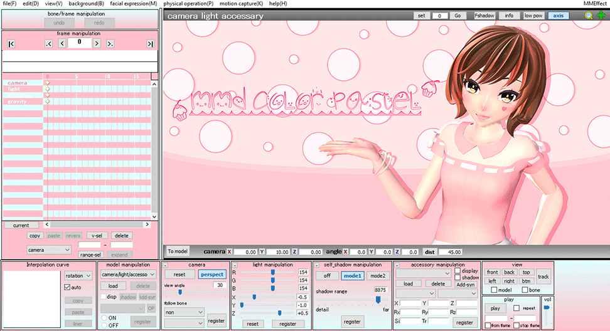Click the green move view icon
Viewport: 610px width, 331px height.
coord(601,16)
